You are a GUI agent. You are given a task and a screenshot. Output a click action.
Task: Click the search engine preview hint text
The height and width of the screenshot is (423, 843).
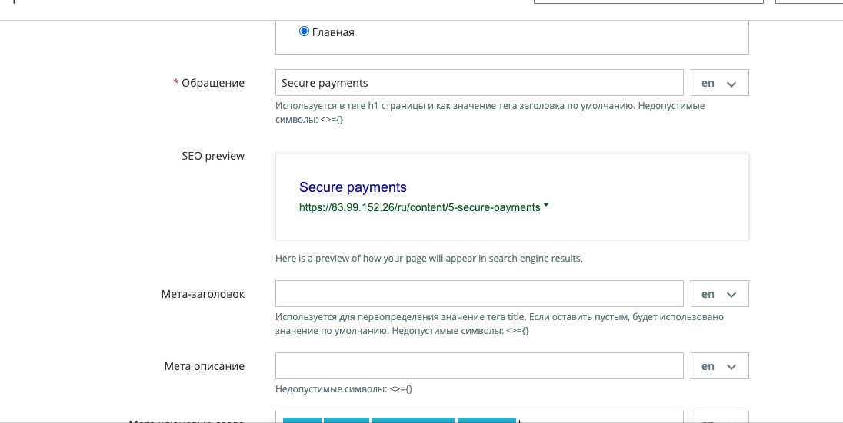tap(428, 259)
